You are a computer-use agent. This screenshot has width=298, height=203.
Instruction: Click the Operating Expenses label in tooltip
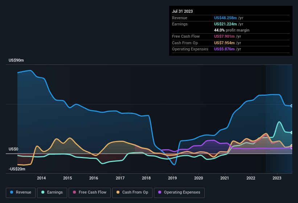190,49
